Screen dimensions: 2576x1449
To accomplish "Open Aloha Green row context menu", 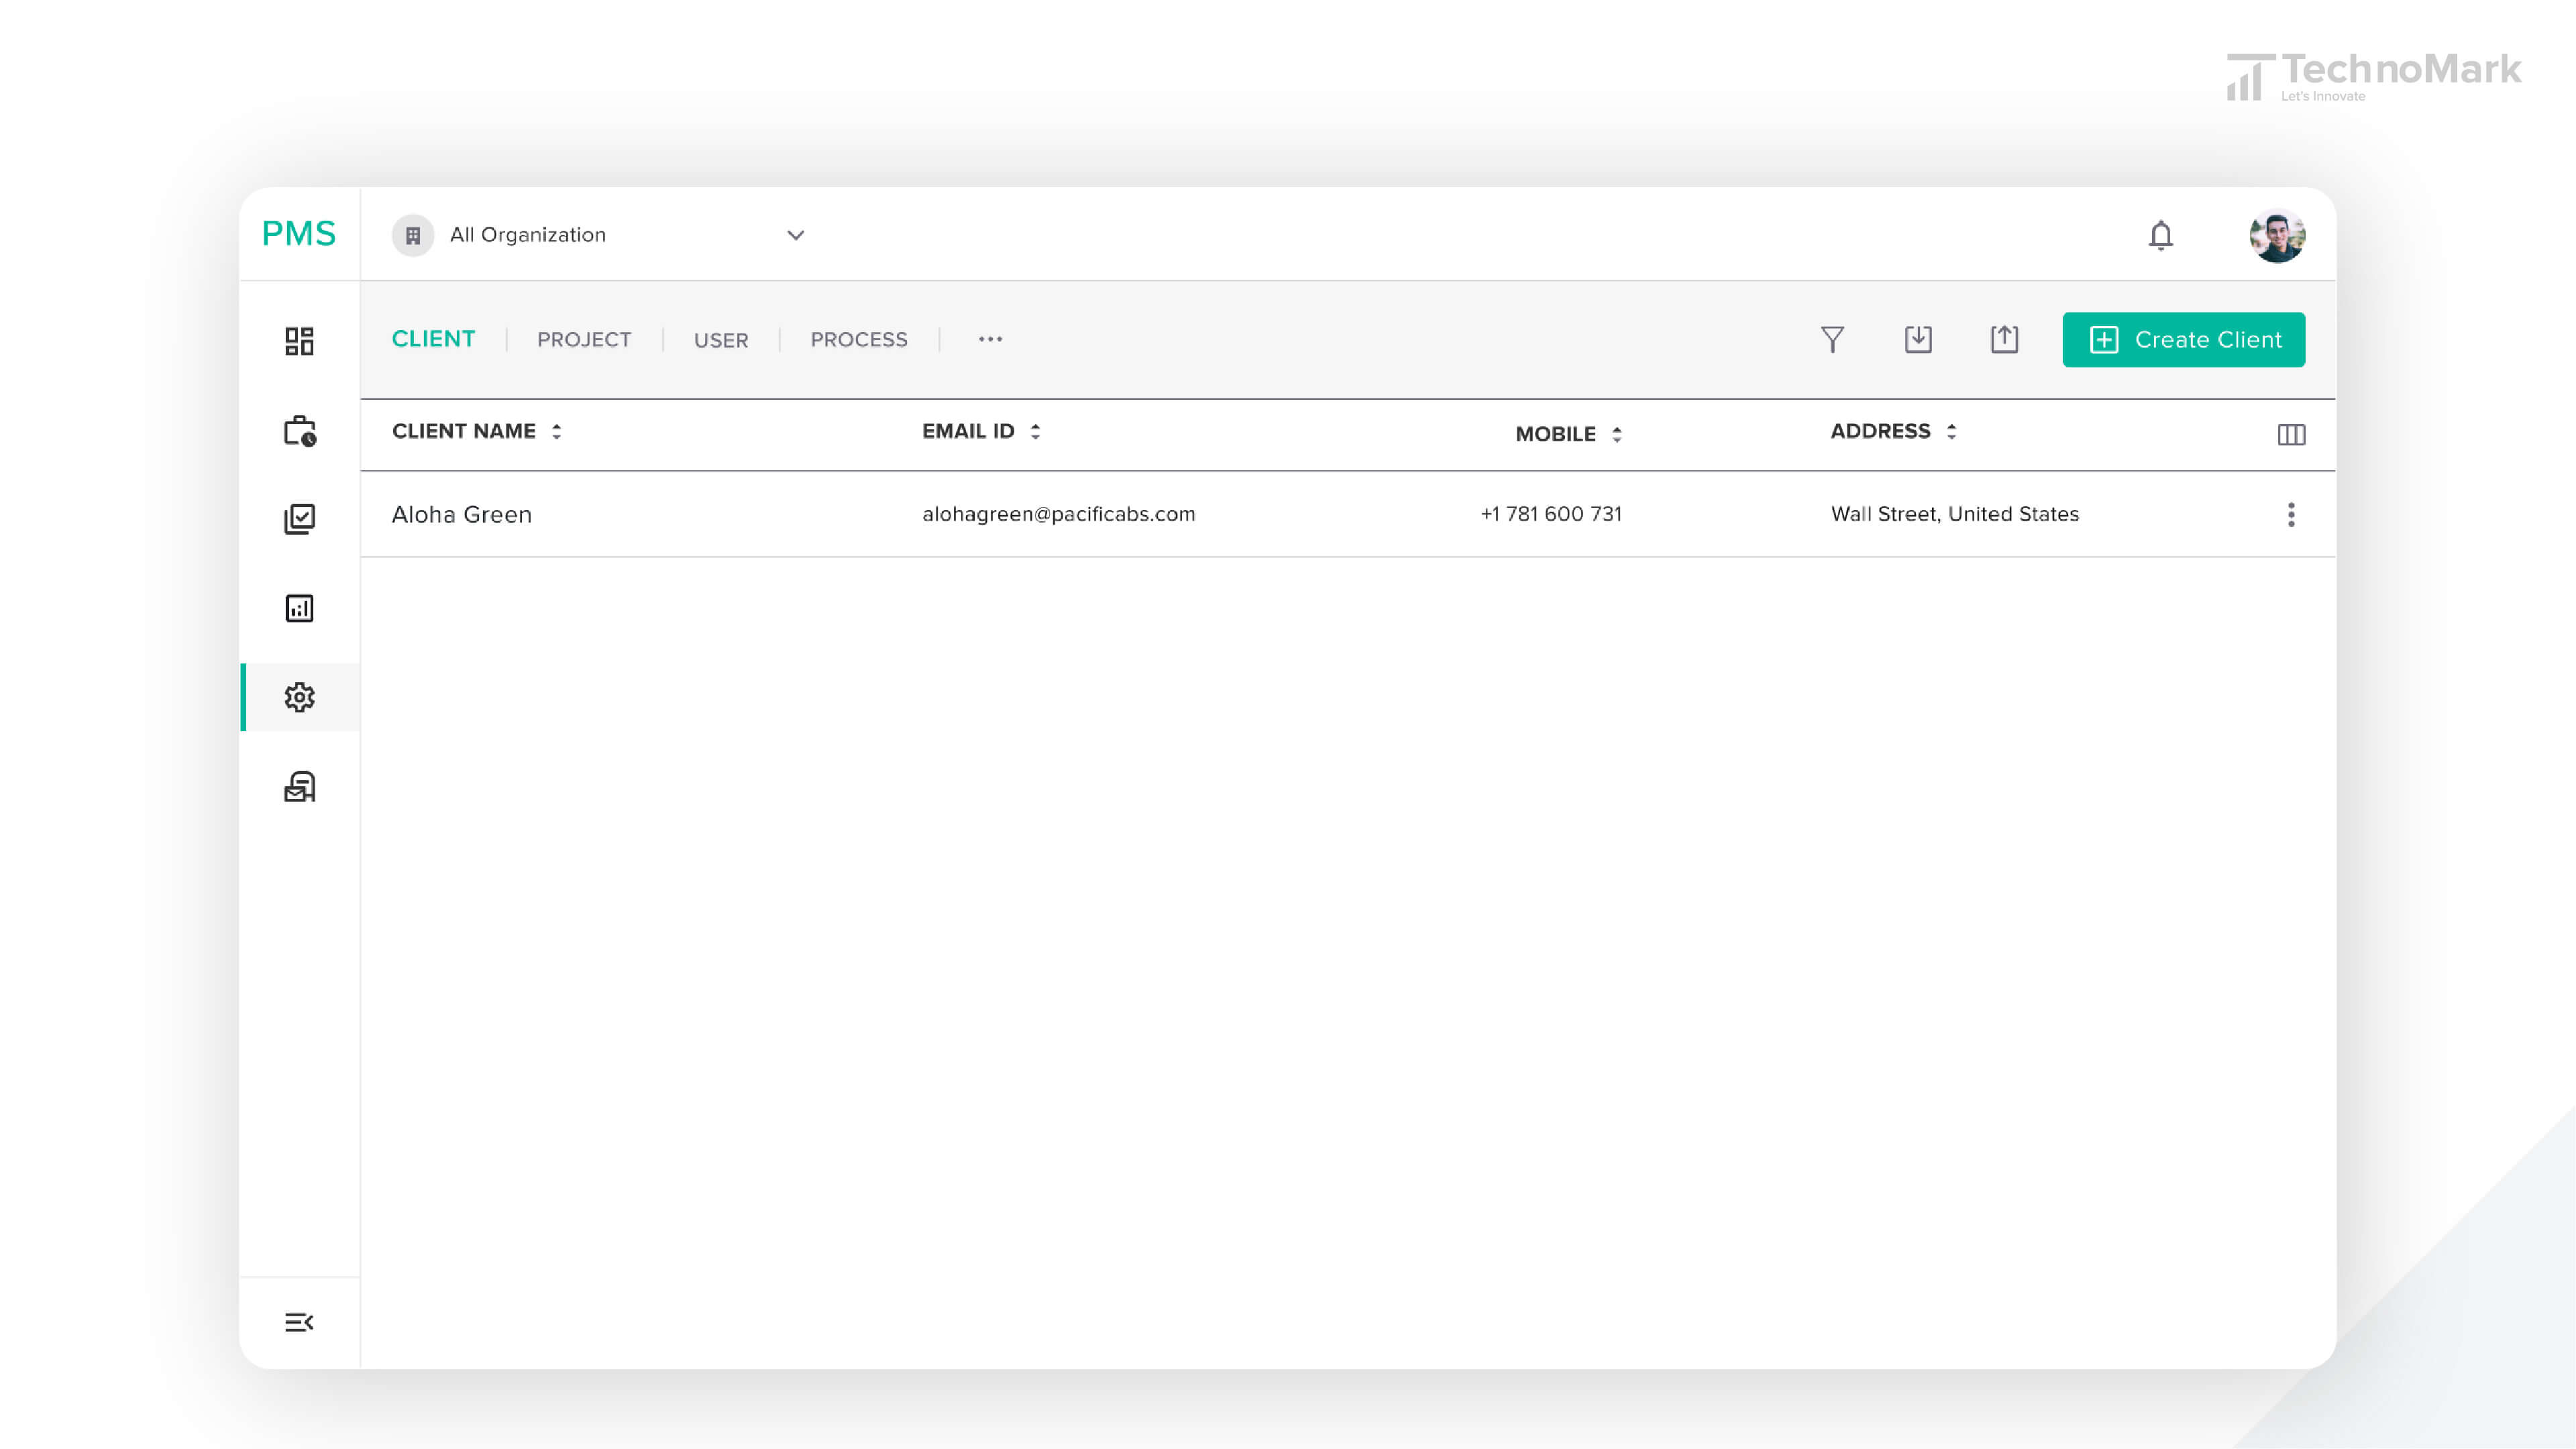I will 2291,513.
